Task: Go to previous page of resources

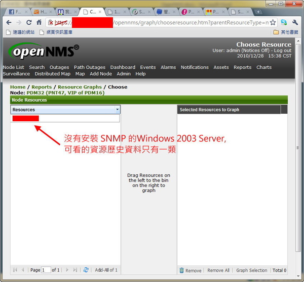Action: click(x=23, y=270)
